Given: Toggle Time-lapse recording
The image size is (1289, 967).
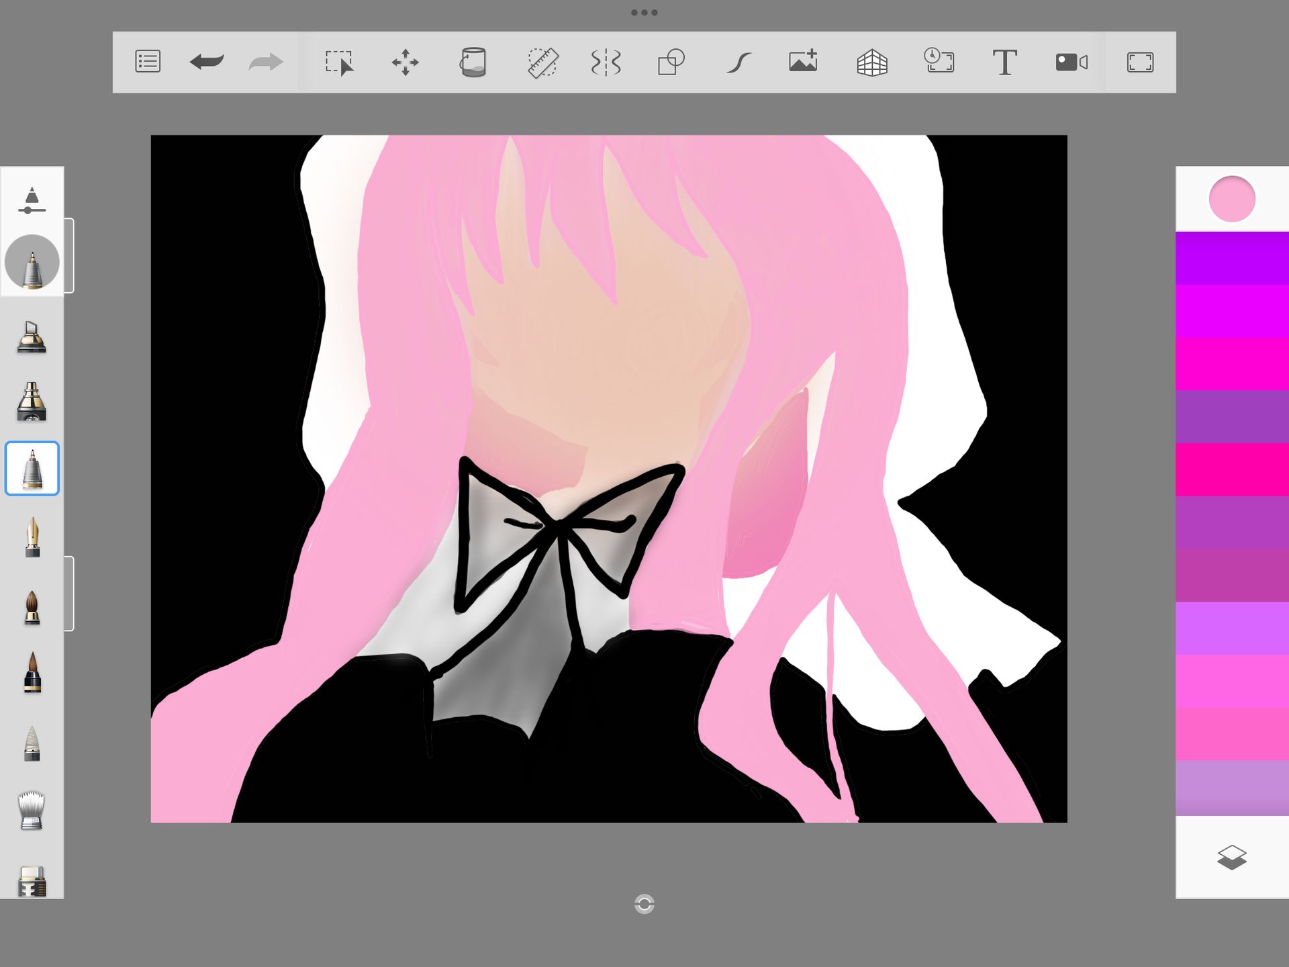Looking at the screenshot, I should pos(939,61).
